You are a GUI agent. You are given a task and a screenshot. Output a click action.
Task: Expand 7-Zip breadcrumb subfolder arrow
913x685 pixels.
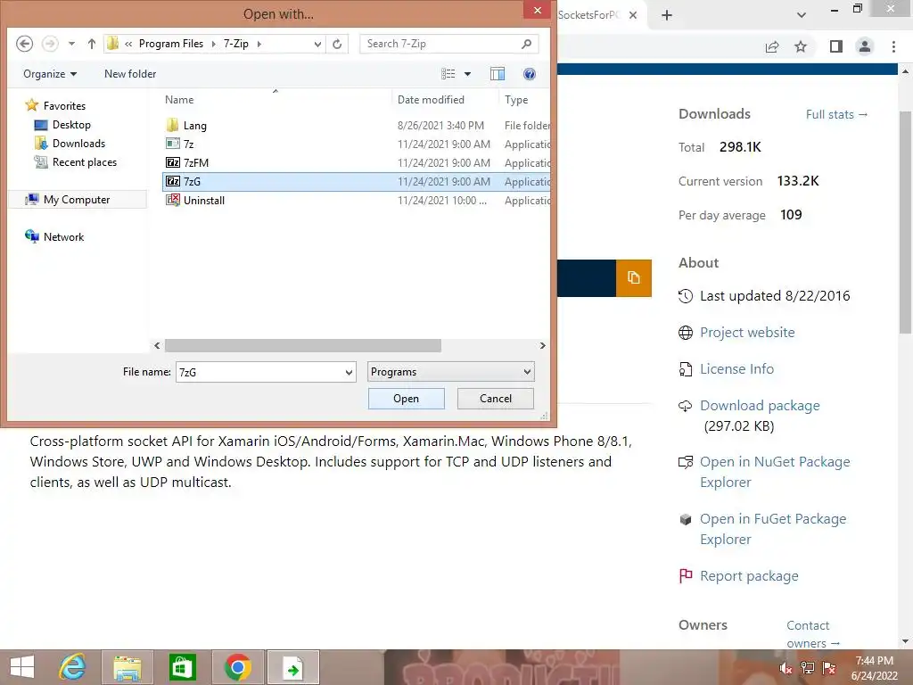click(259, 44)
